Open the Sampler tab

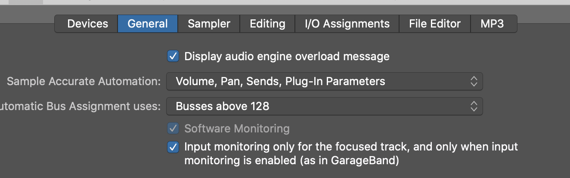coord(209,24)
